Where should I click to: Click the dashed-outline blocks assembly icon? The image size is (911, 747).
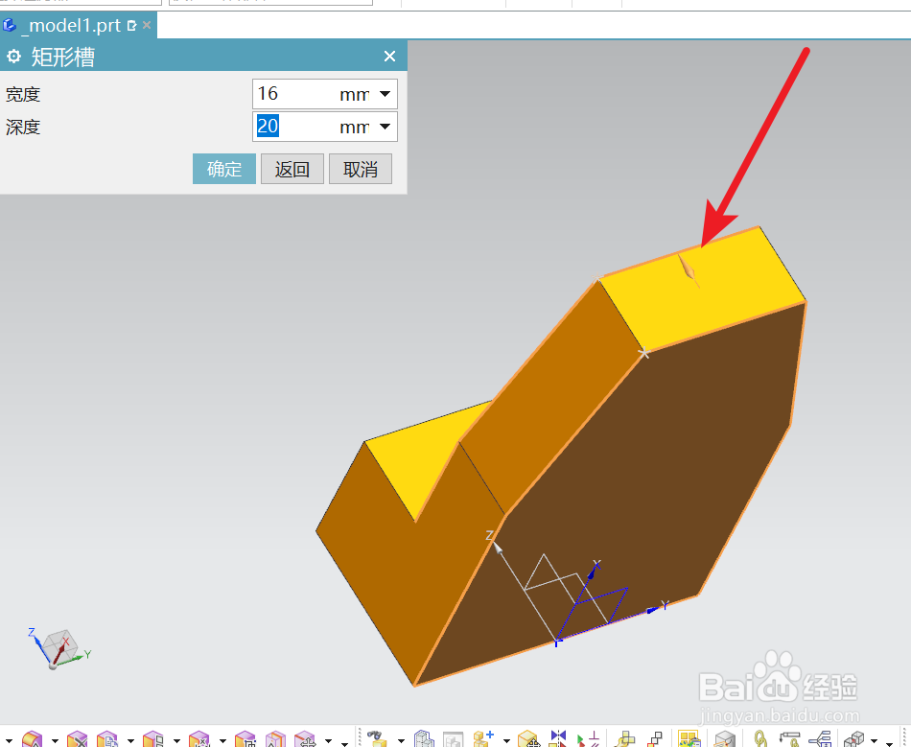click(x=424, y=739)
